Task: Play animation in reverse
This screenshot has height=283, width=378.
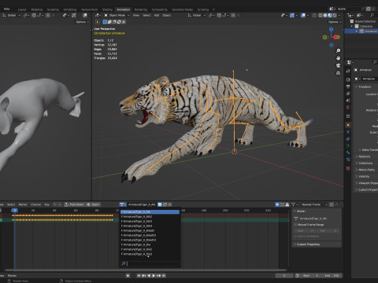Action: pos(149,275)
